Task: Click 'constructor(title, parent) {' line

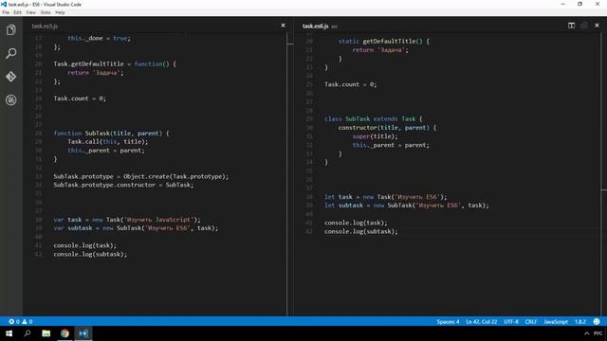Action: click(388, 128)
